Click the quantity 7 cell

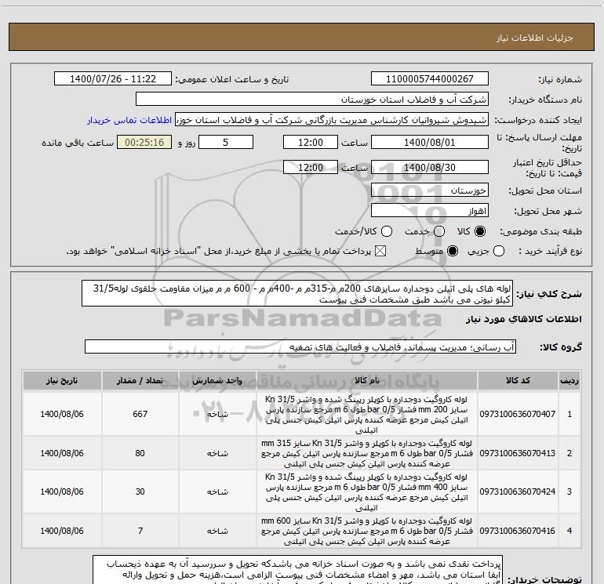140,531
